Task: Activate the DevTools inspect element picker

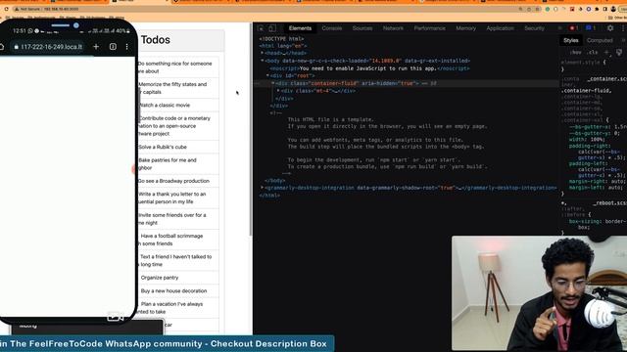Action: pyautogui.click(x=261, y=28)
